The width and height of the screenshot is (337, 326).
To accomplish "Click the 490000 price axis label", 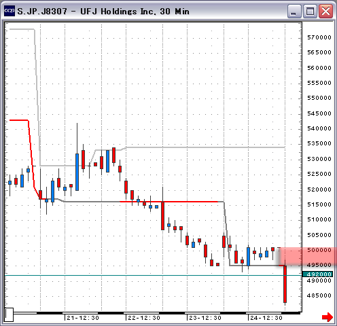I will coord(319,280).
